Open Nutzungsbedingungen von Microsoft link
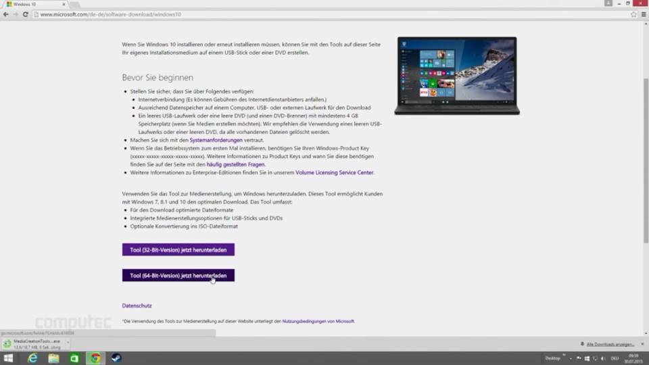 tap(318, 321)
